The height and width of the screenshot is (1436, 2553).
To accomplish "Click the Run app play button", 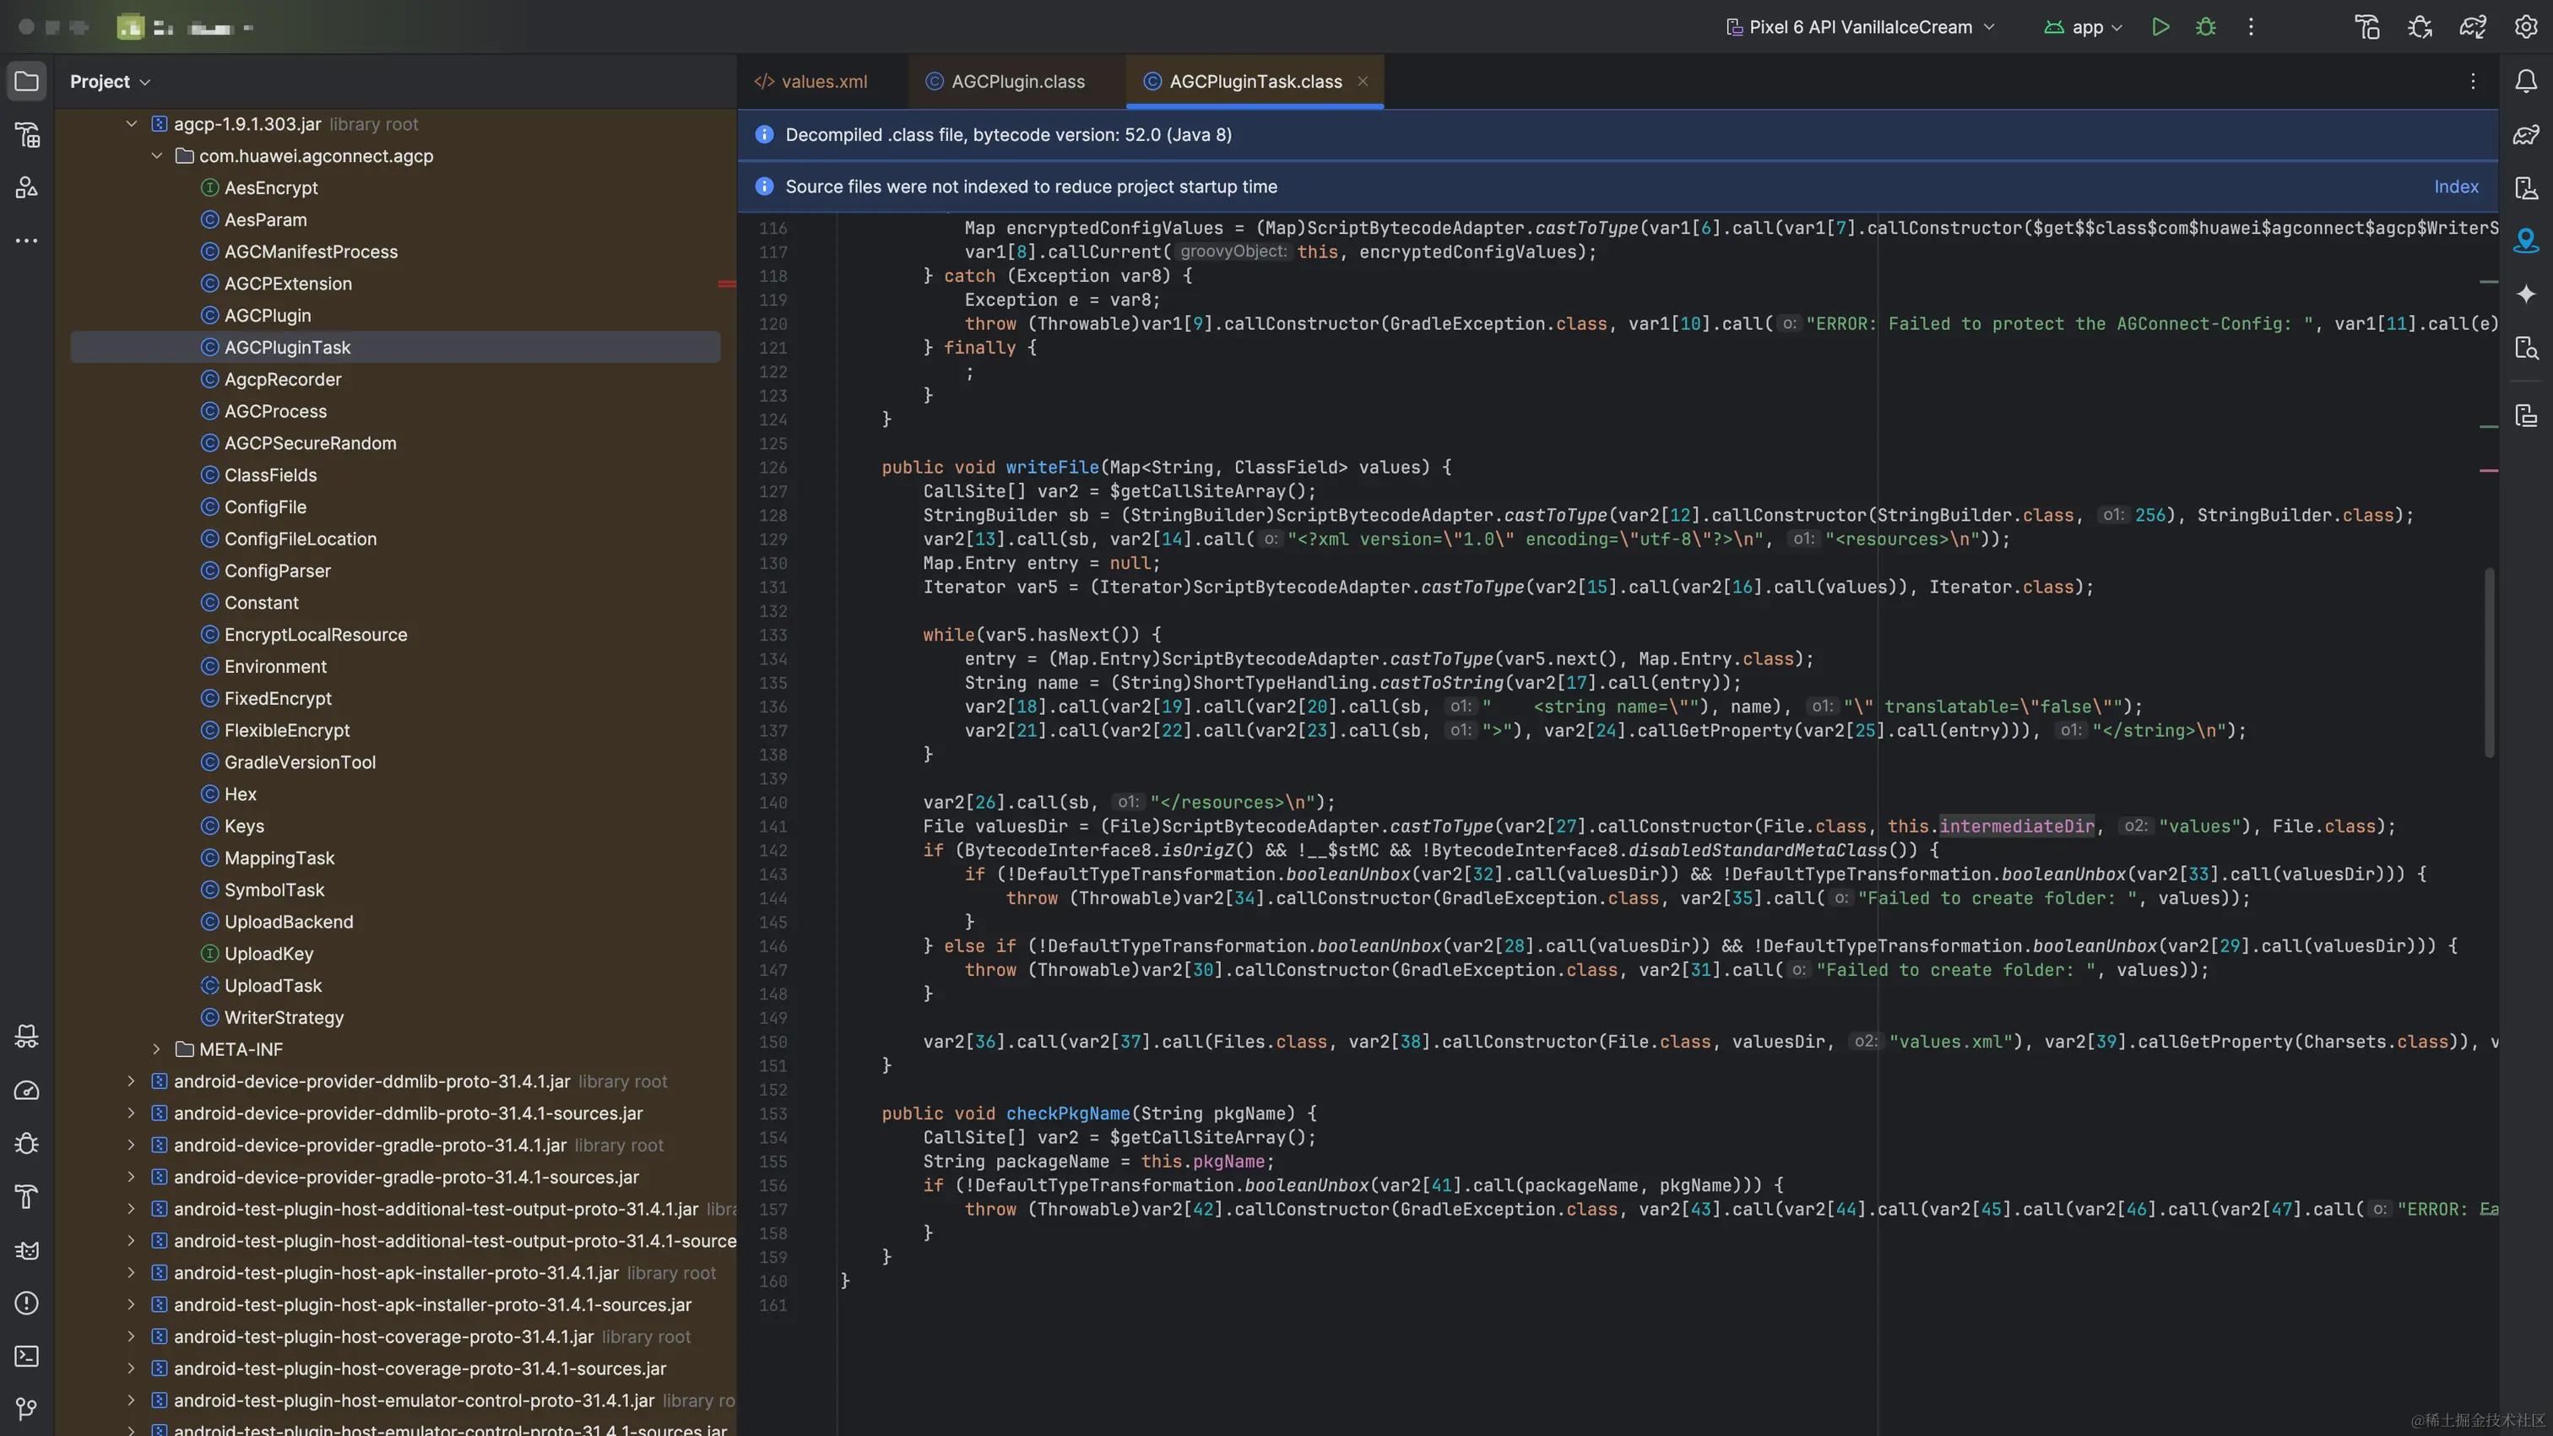I will click(2160, 27).
